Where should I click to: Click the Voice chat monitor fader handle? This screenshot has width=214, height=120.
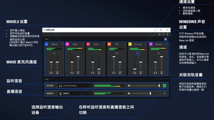click(x=135, y=69)
